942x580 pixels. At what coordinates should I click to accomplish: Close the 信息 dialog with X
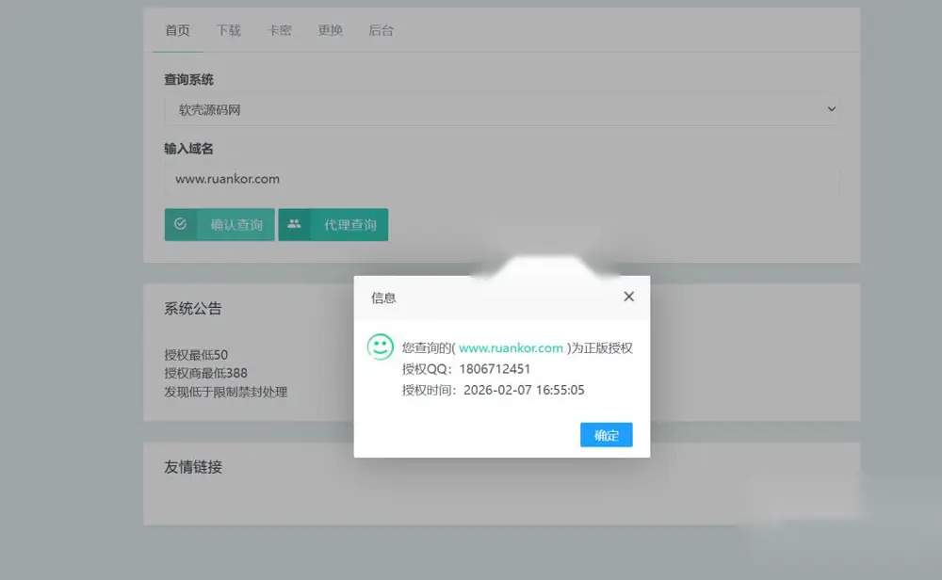click(x=629, y=297)
